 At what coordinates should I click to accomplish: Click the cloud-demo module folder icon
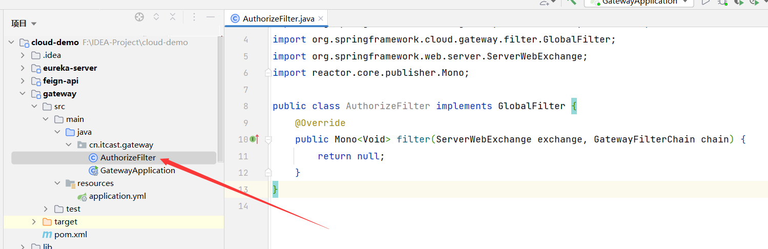point(24,43)
